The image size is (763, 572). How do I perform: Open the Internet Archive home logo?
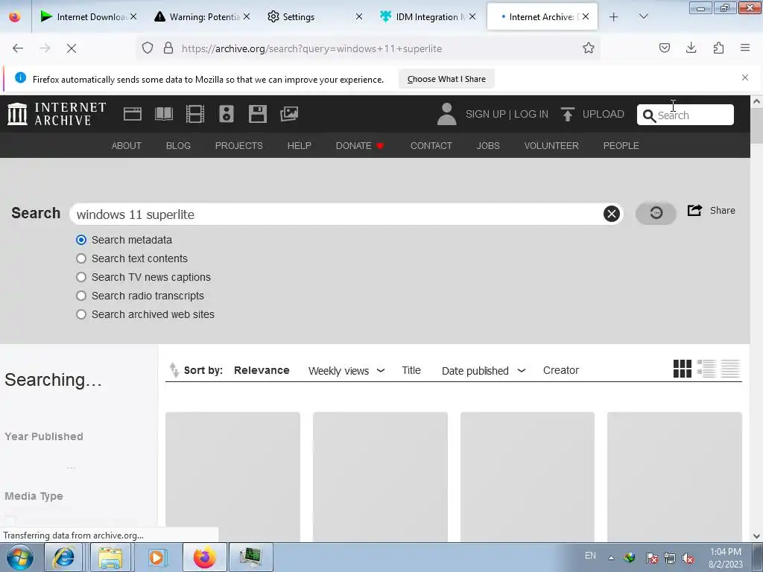click(57, 114)
